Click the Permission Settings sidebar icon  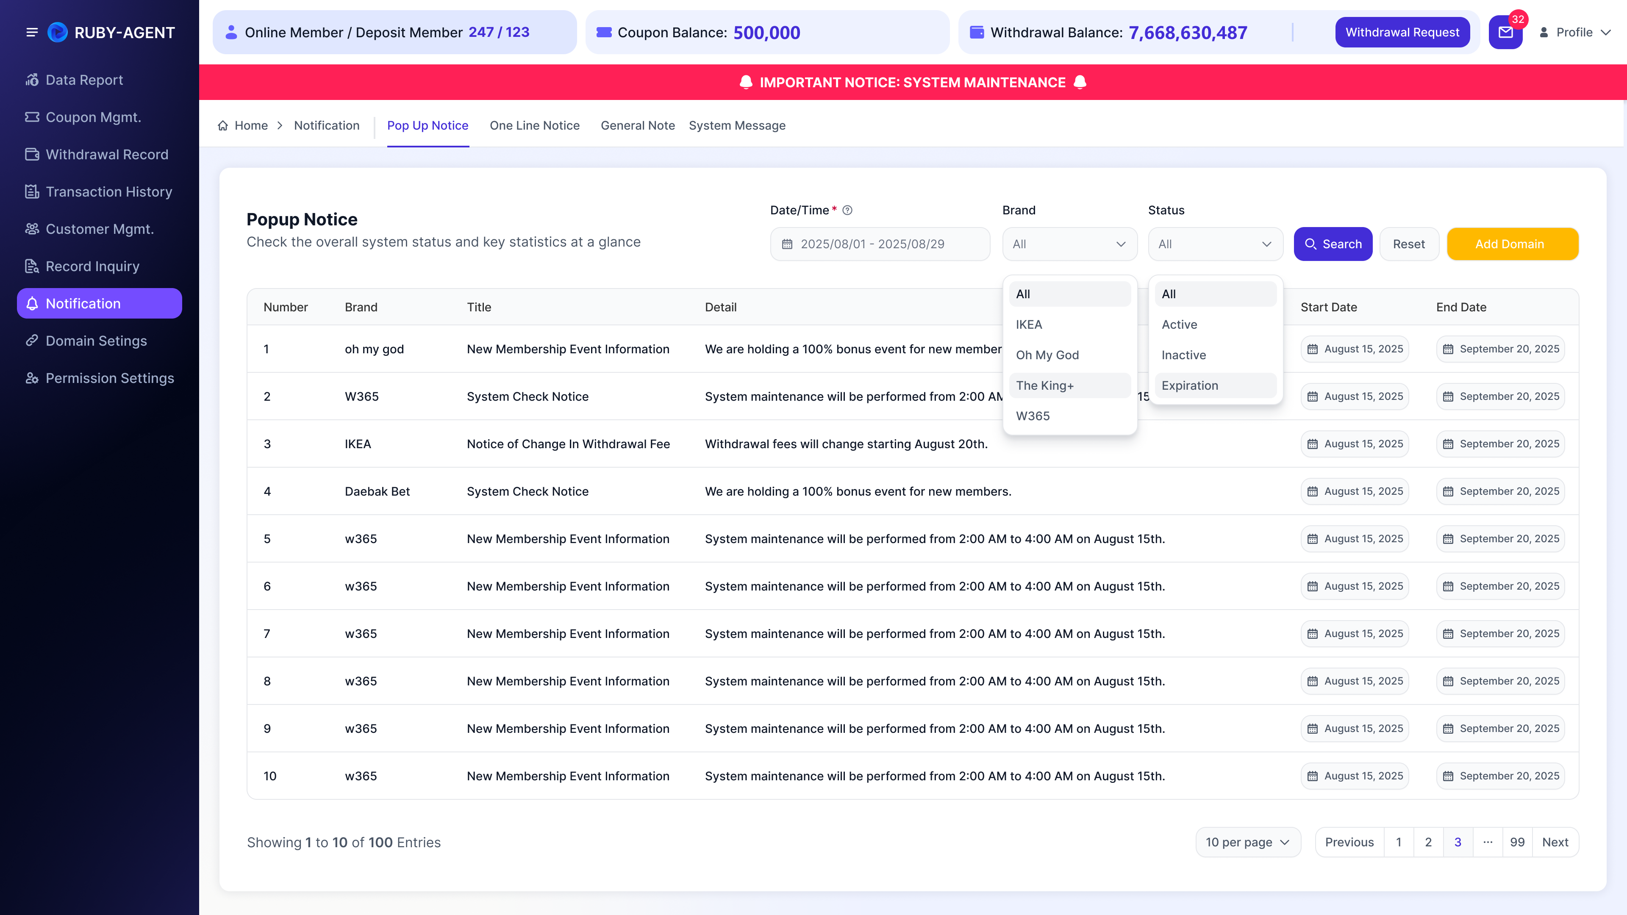[x=32, y=378]
